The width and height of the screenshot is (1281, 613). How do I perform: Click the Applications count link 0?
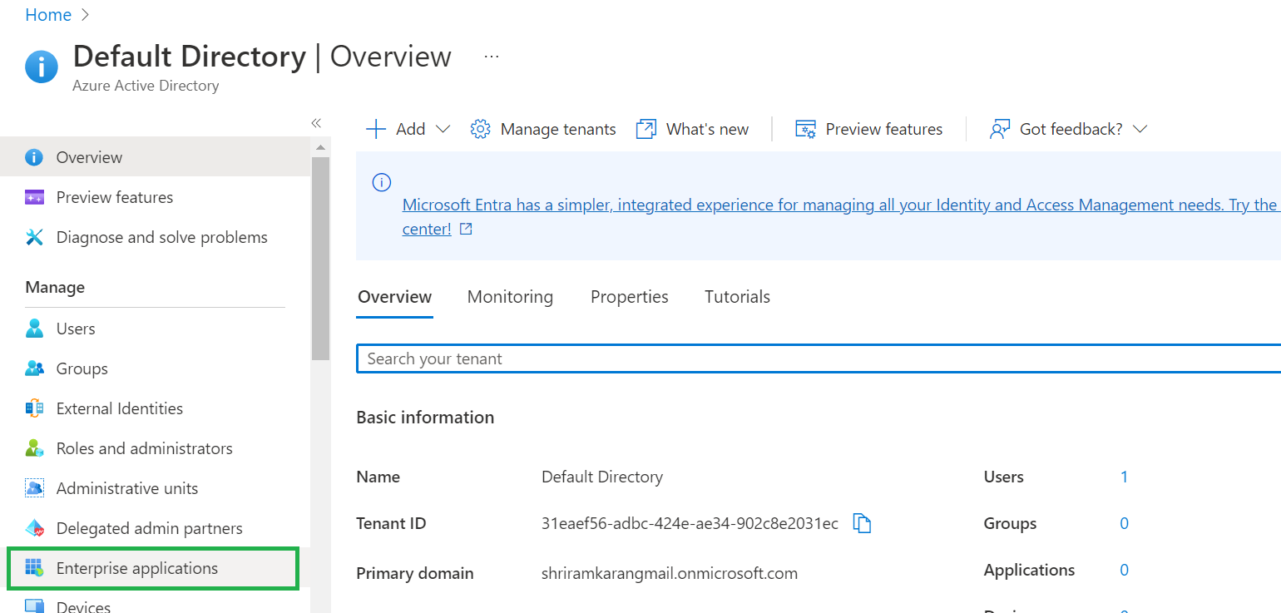[1124, 570]
